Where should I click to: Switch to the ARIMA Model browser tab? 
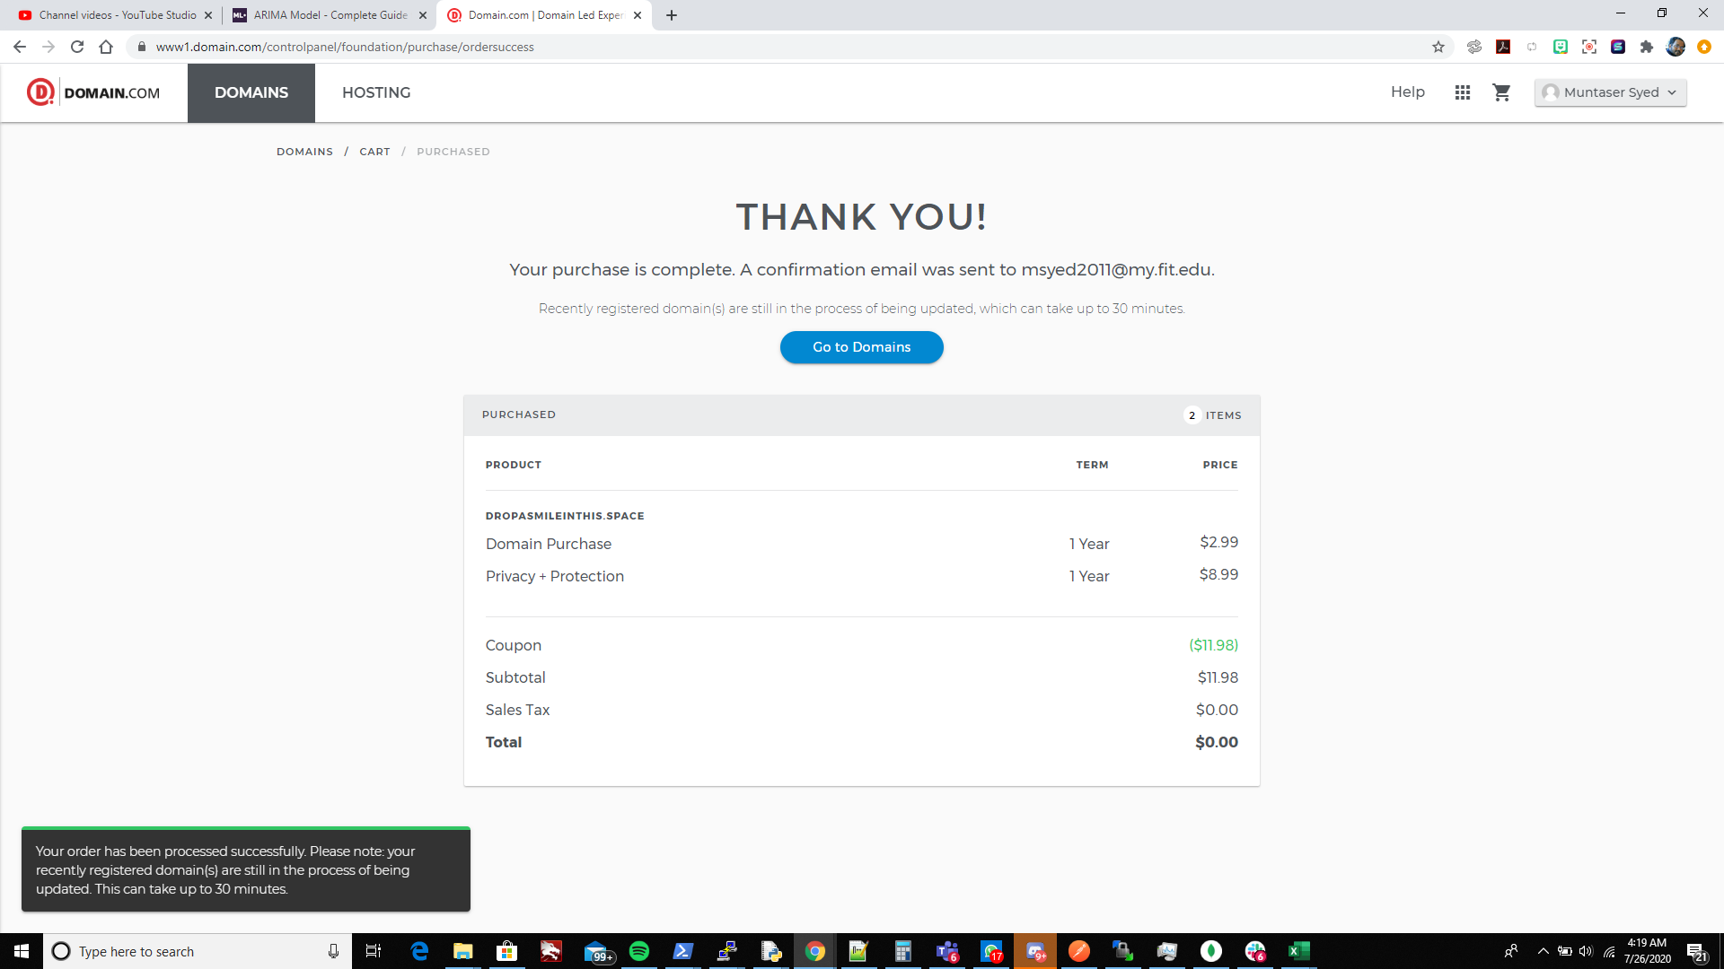pyautogui.click(x=330, y=15)
